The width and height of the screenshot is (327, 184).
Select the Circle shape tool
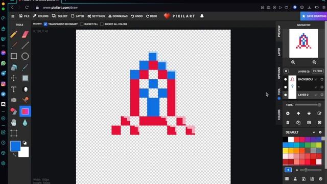(x=25, y=56)
